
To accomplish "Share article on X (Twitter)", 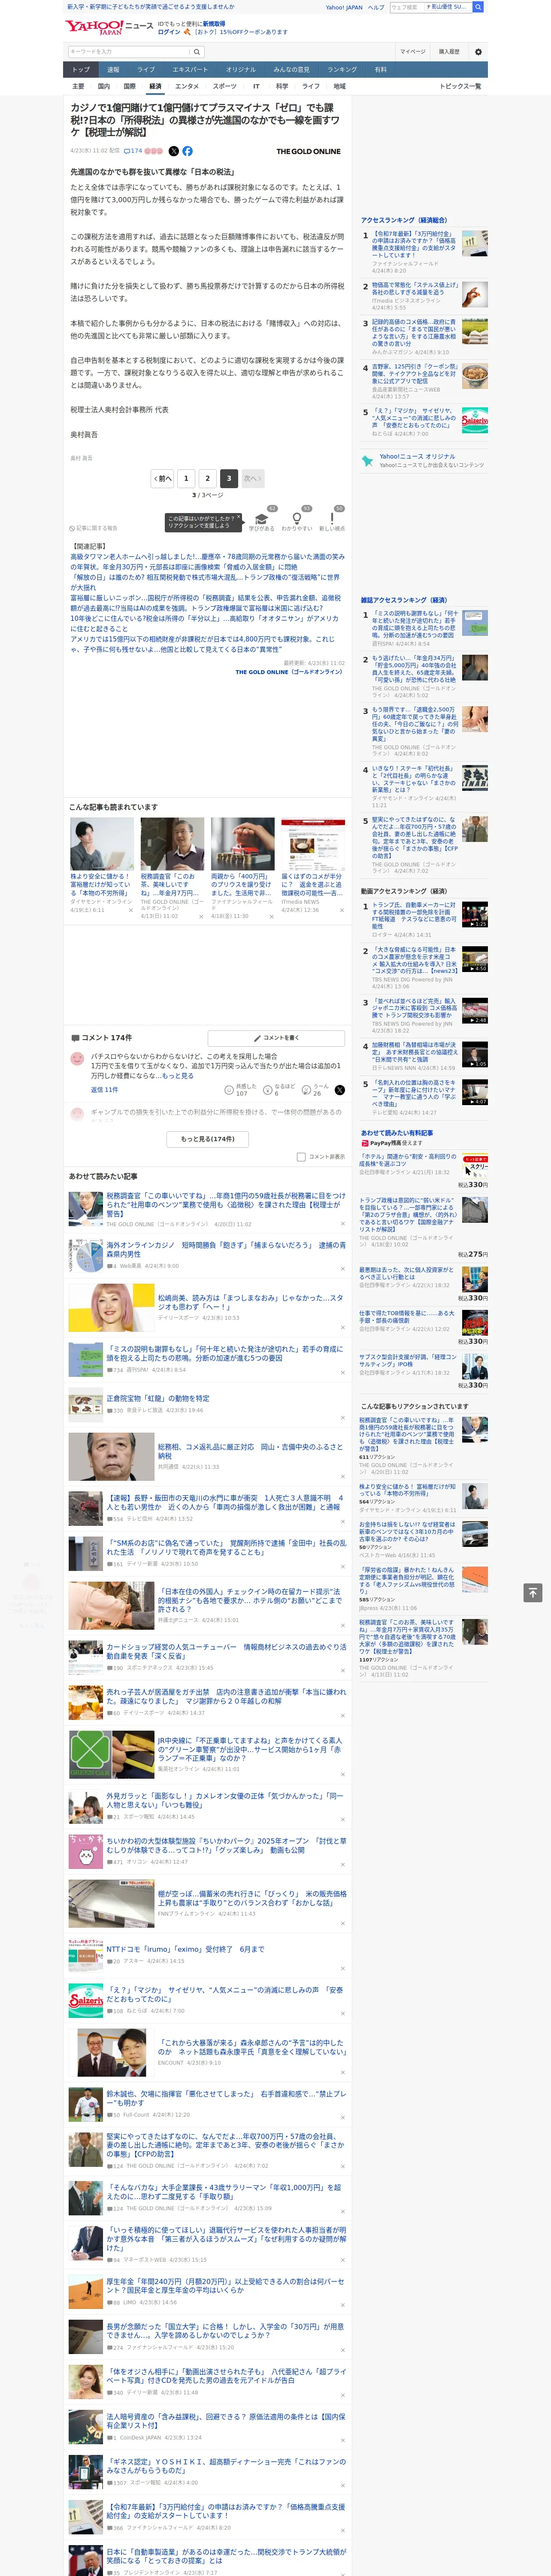I will [x=174, y=151].
